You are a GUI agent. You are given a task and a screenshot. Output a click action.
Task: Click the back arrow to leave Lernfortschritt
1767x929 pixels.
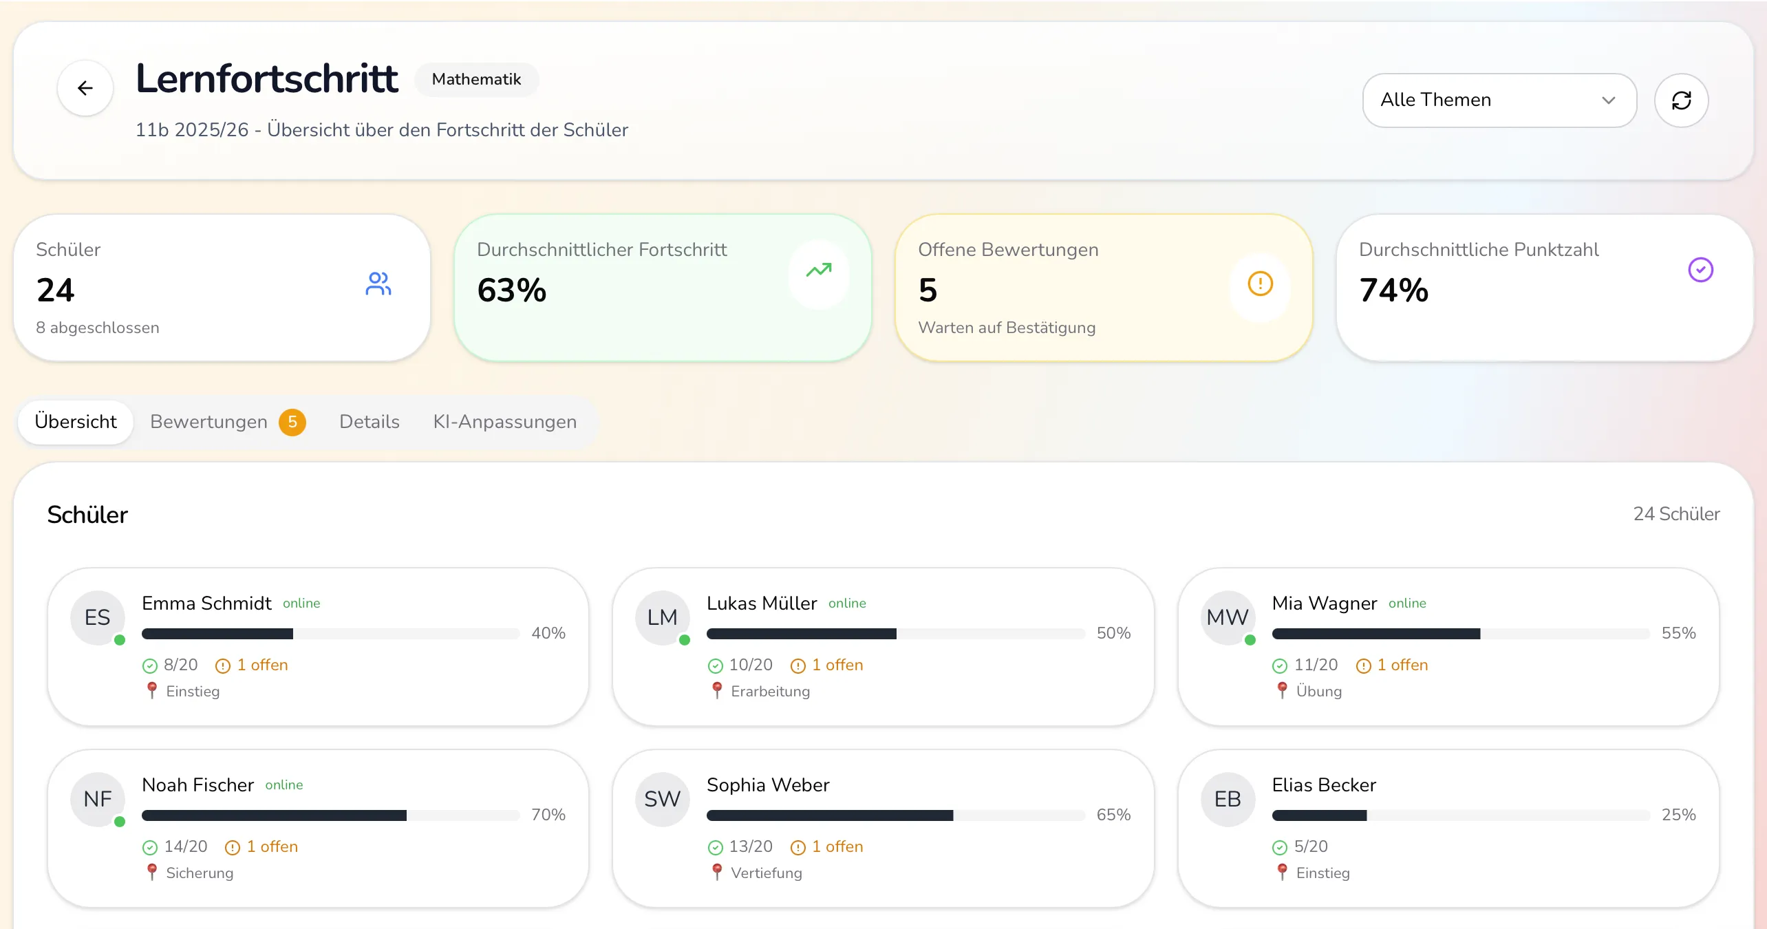[x=85, y=88]
